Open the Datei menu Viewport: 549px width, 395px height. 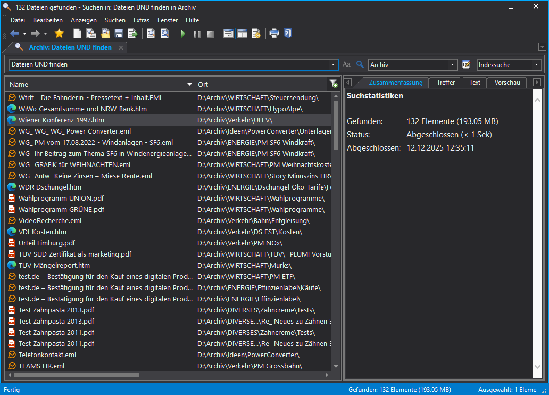point(18,20)
